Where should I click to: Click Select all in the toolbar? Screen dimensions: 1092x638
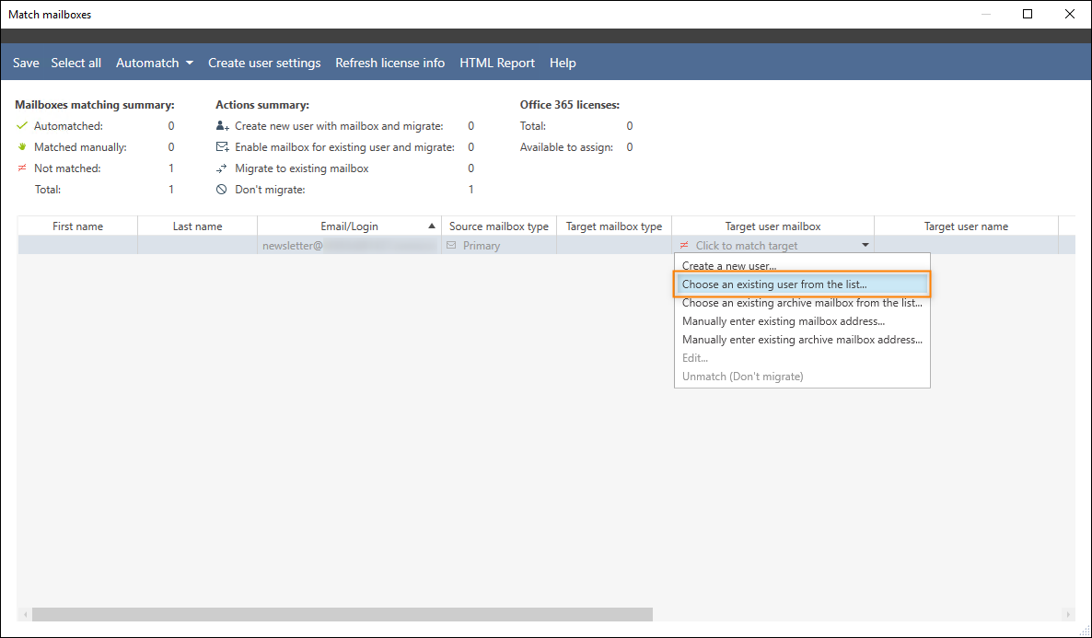pyautogui.click(x=76, y=63)
